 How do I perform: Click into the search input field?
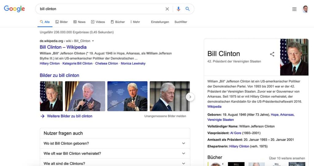100,9
